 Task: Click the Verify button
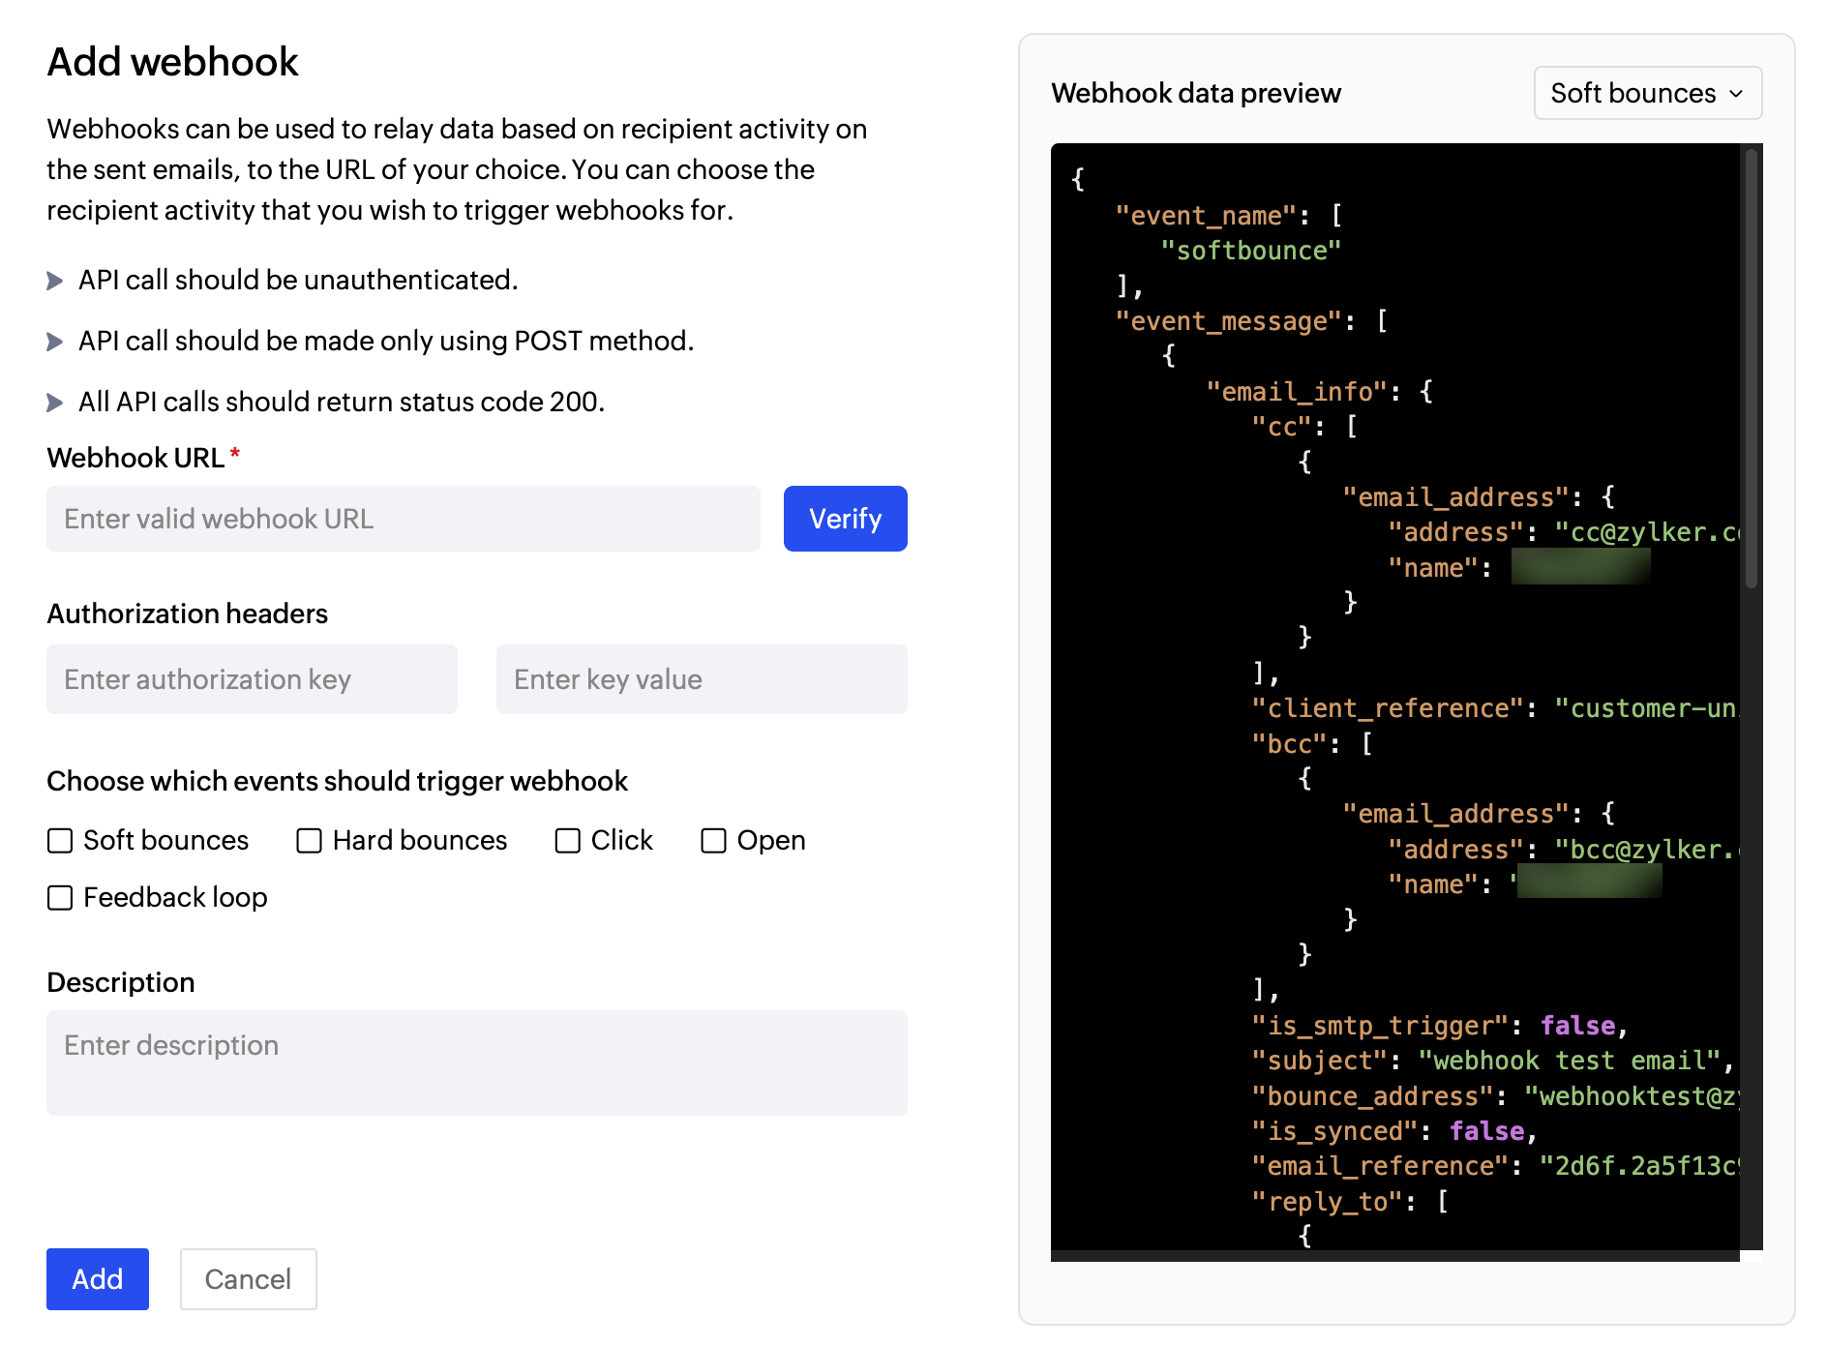pos(844,519)
